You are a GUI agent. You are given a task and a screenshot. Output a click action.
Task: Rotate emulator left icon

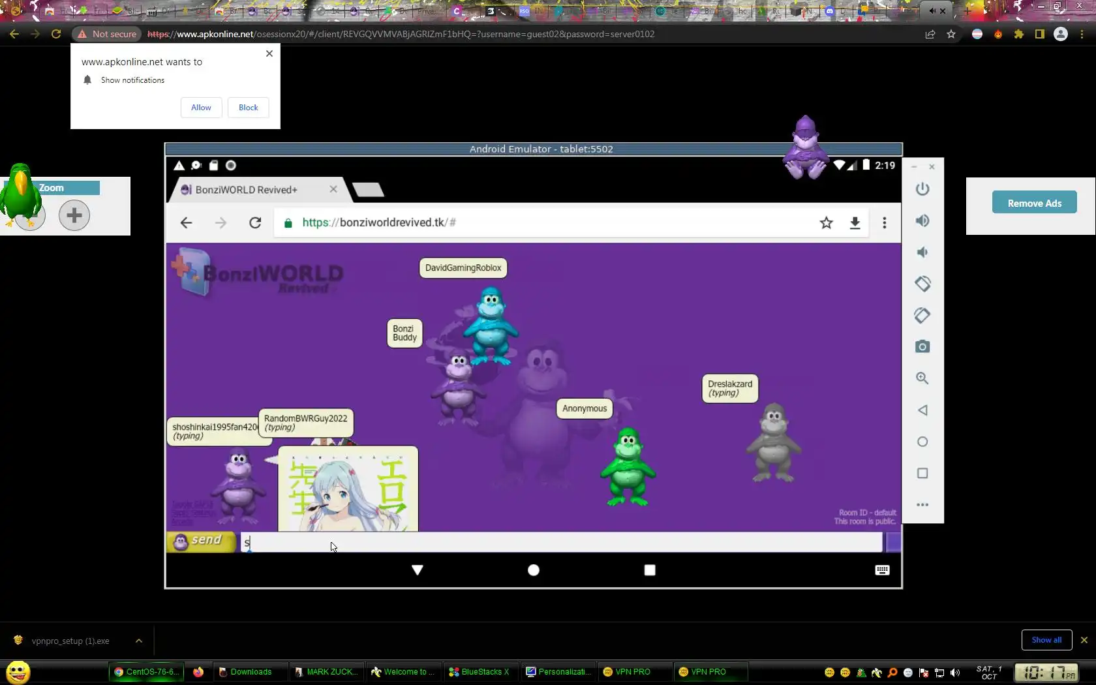pyautogui.click(x=922, y=284)
